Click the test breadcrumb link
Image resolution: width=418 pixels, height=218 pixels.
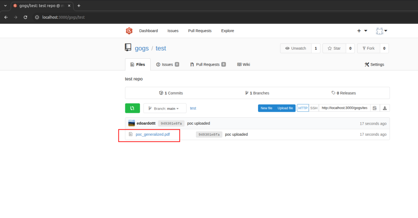coord(193,108)
